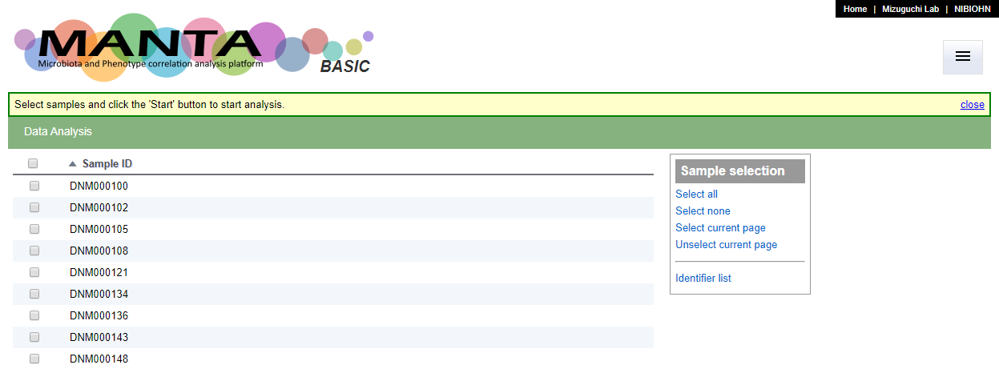999x369 pixels.
Task: Click the sample ID text DNM000134
Action: tap(99, 294)
